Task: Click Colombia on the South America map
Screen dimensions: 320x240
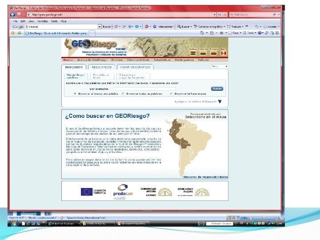Action: pos(177,125)
